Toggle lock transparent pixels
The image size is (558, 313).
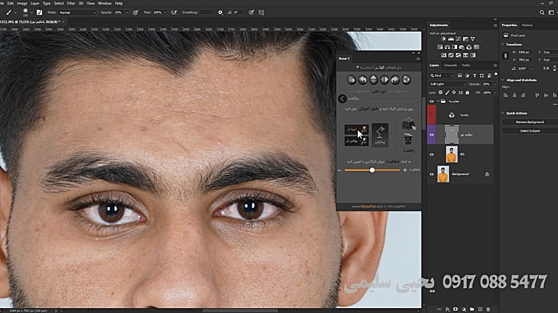coord(441,93)
